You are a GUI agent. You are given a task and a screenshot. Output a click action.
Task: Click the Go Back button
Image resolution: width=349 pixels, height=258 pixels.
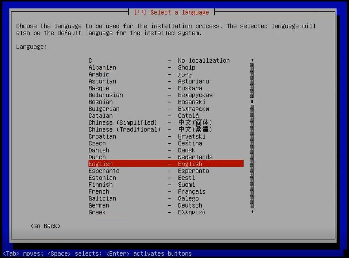click(x=45, y=226)
